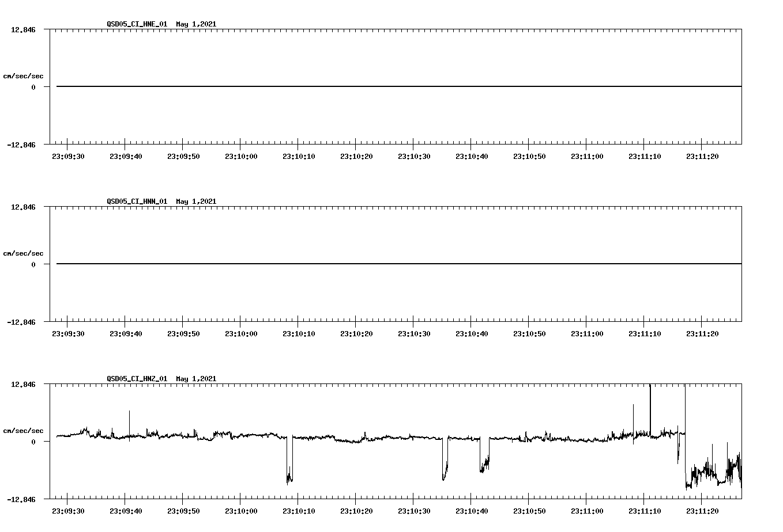Viewport: 783px width, 532px height.
Task: Click the cm/sec/sec label on the HNN axis
Action: (23, 253)
